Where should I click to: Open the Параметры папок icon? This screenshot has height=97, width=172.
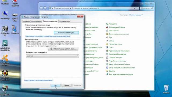(107, 44)
